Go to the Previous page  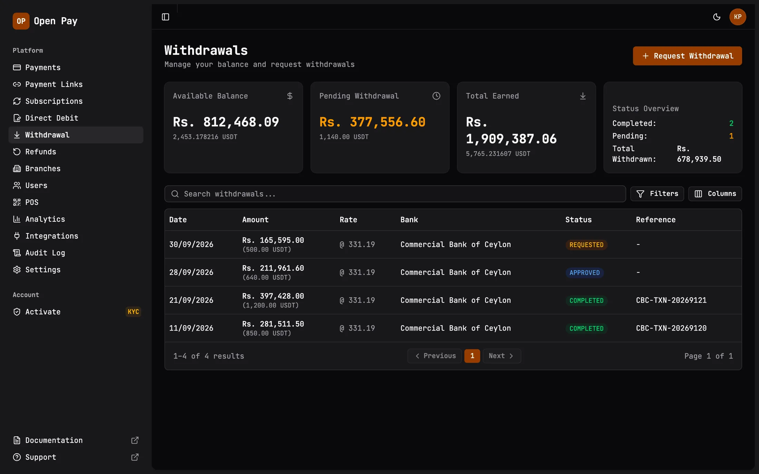click(x=434, y=356)
